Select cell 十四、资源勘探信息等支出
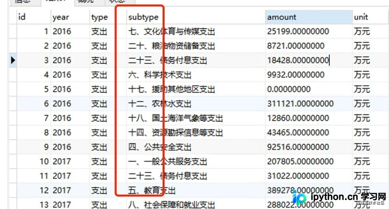389x209 pixels. pyautogui.click(x=196, y=132)
